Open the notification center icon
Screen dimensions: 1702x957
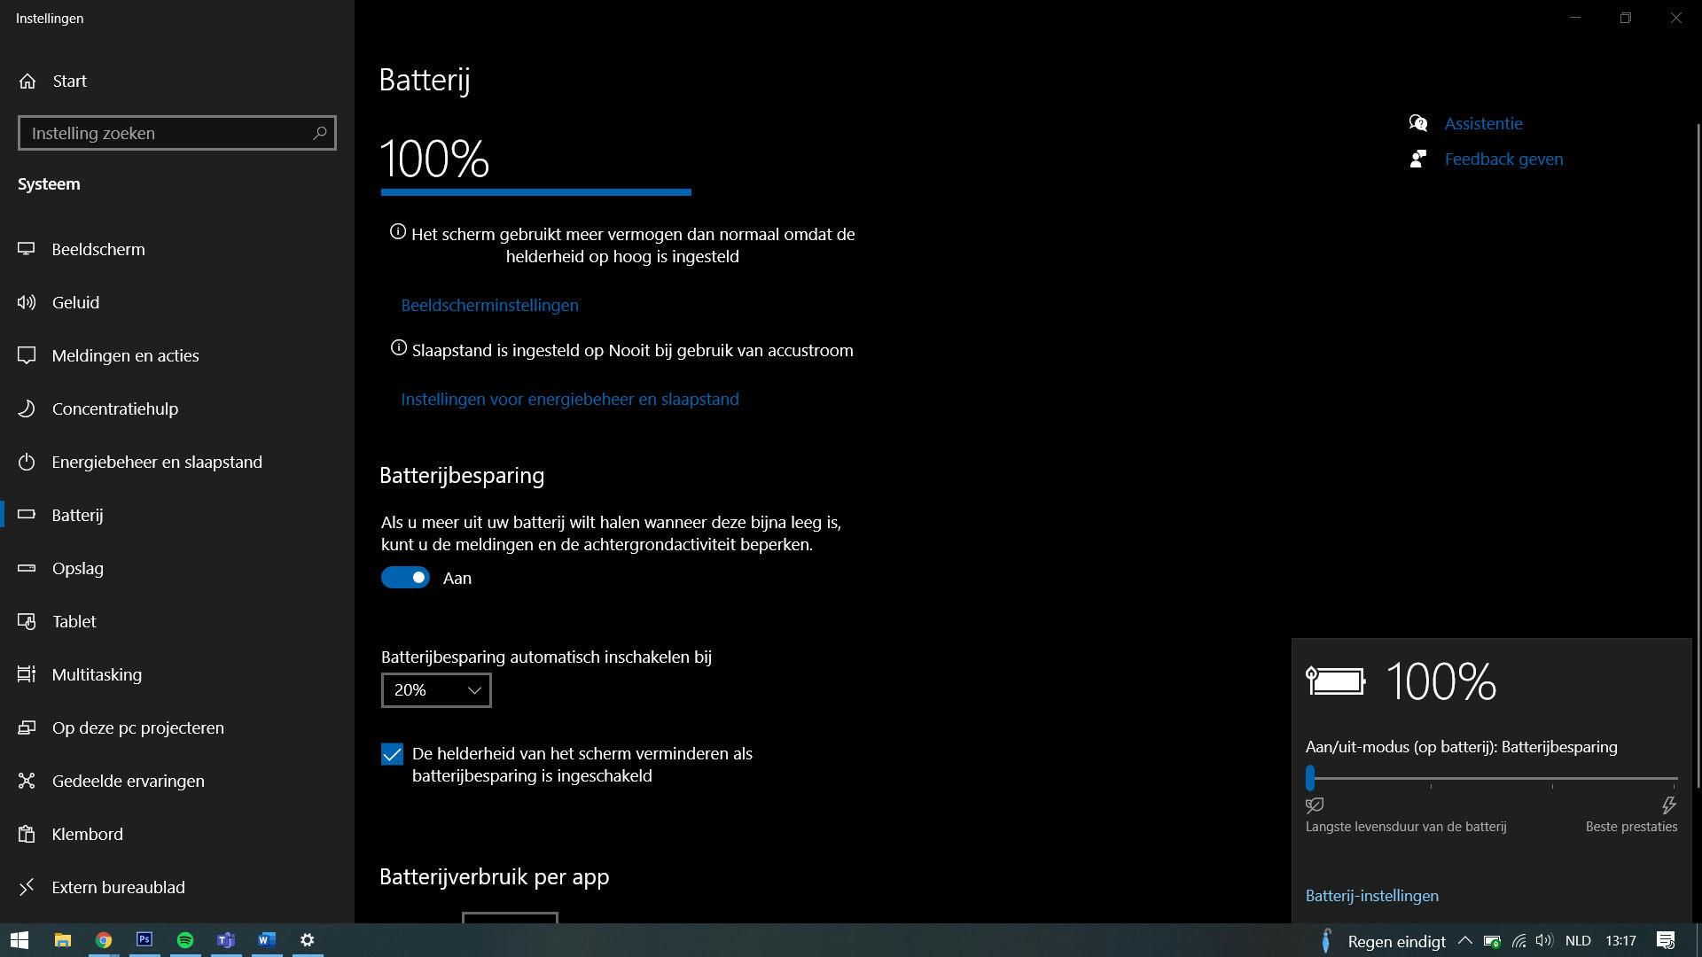click(1666, 940)
